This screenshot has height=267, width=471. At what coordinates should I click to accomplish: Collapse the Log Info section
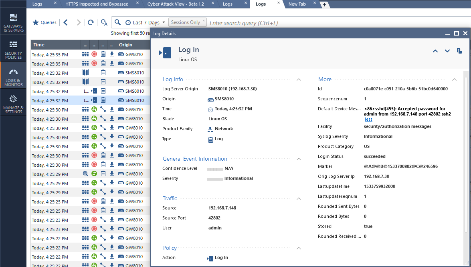point(299,80)
